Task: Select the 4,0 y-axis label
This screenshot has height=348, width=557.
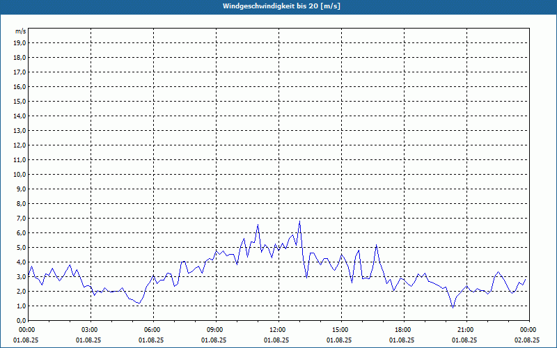Action: coord(21,262)
